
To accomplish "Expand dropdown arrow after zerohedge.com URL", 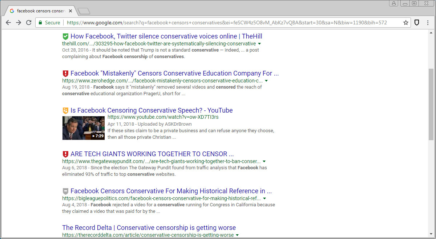I will pos(266,81).
